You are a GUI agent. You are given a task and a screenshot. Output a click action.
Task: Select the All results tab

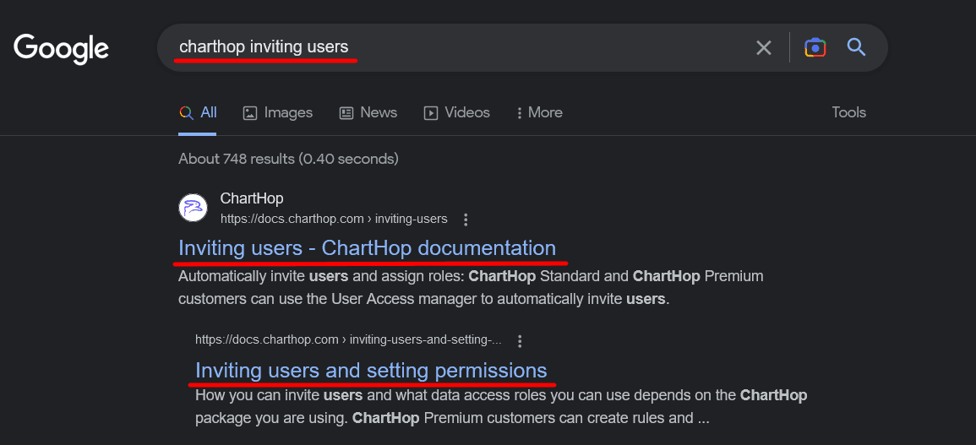pyautogui.click(x=199, y=112)
